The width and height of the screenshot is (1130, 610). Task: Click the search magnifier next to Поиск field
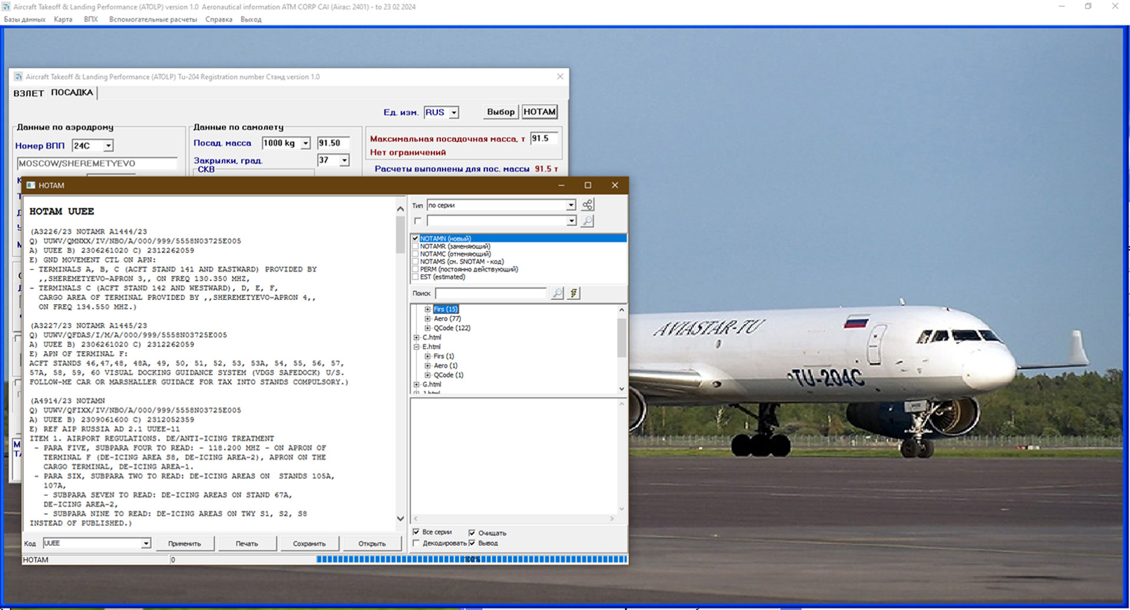(557, 293)
